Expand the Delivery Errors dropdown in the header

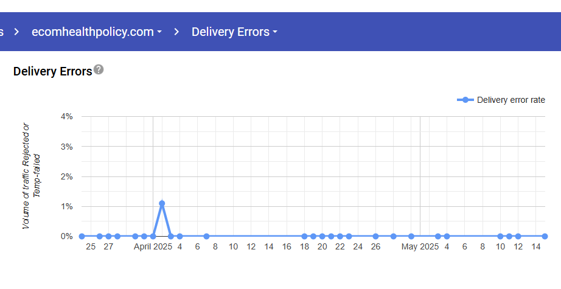[x=234, y=32]
